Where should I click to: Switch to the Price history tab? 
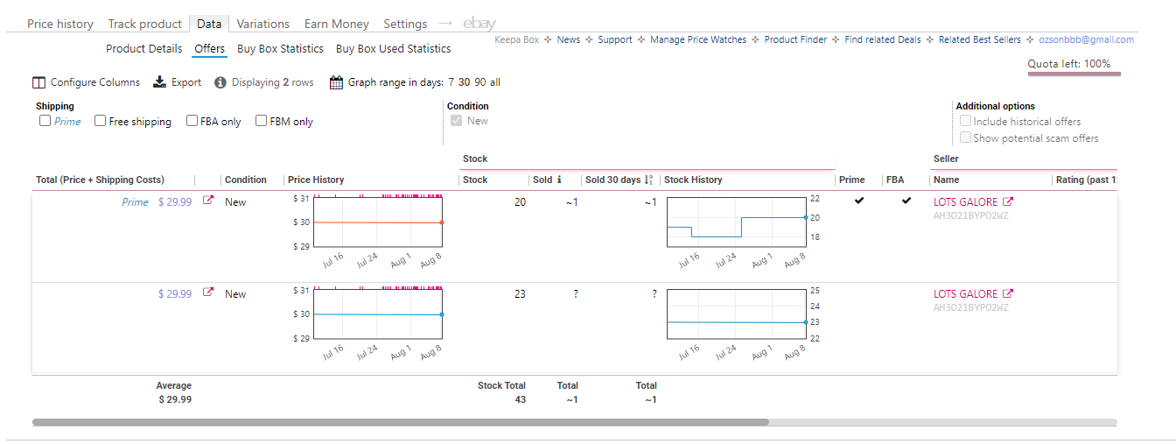(x=60, y=24)
